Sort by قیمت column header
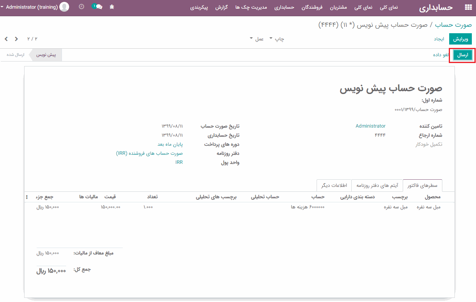The image size is (476, 302). click(110, 197)
